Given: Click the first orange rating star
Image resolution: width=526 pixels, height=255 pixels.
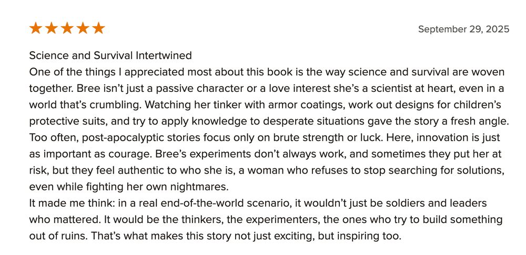Looking at the screenshot, I should point(36,28).
